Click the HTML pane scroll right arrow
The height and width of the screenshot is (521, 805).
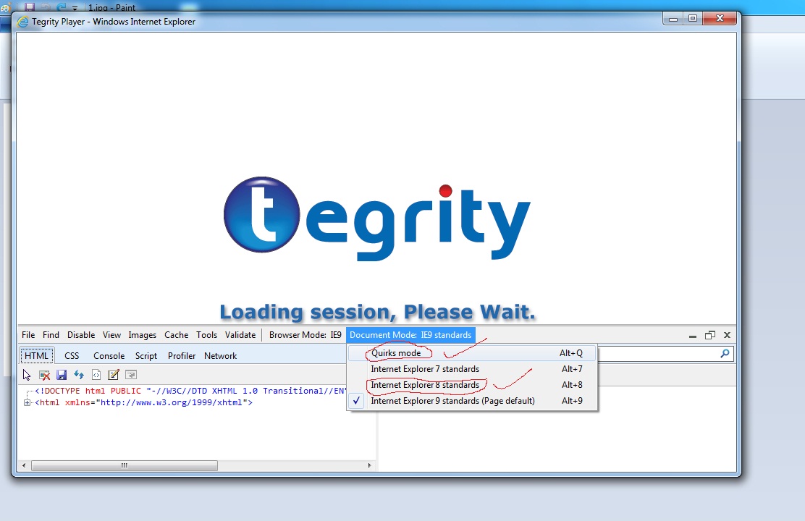coord(369,465)
